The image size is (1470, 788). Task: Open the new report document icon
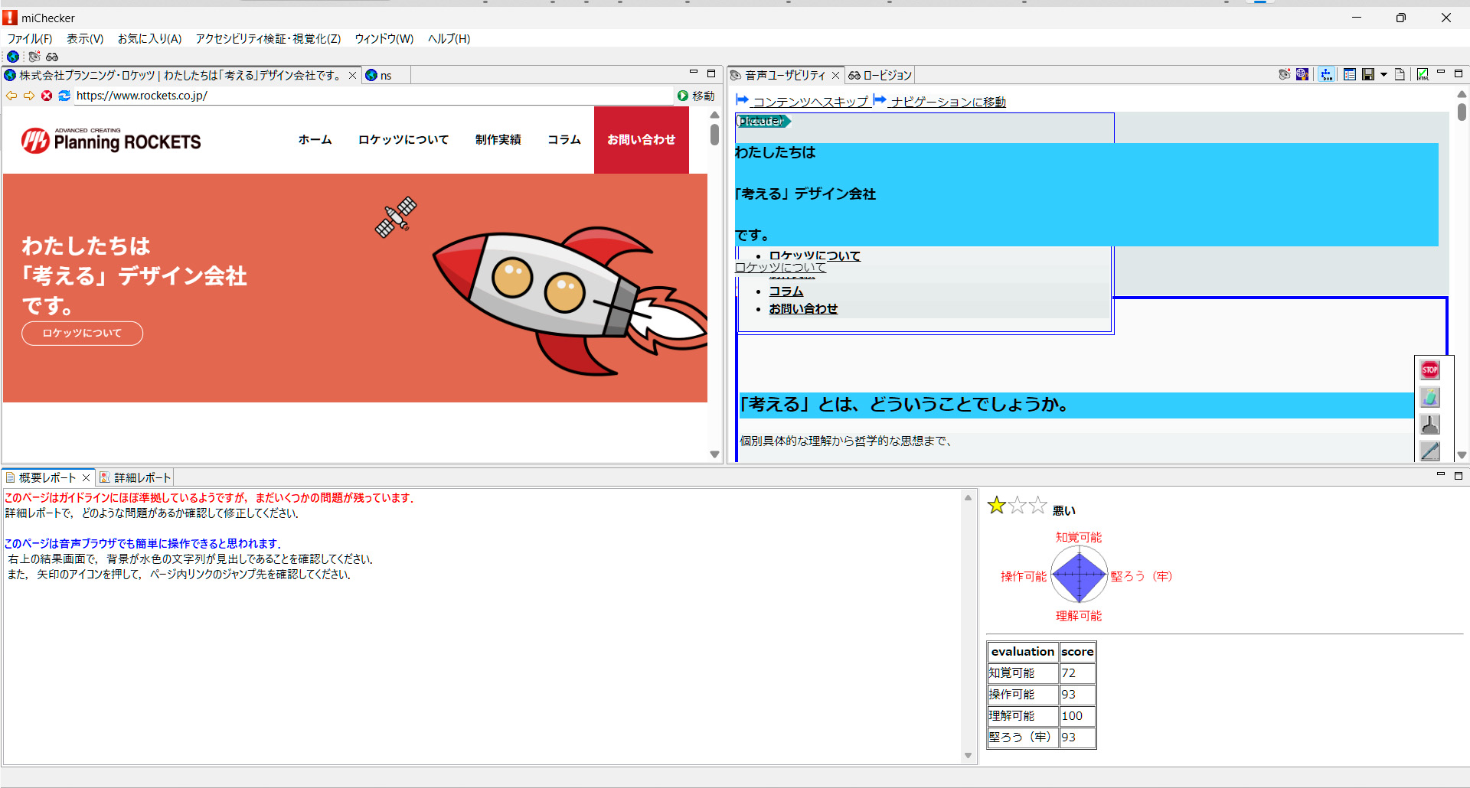(1400, 74)
